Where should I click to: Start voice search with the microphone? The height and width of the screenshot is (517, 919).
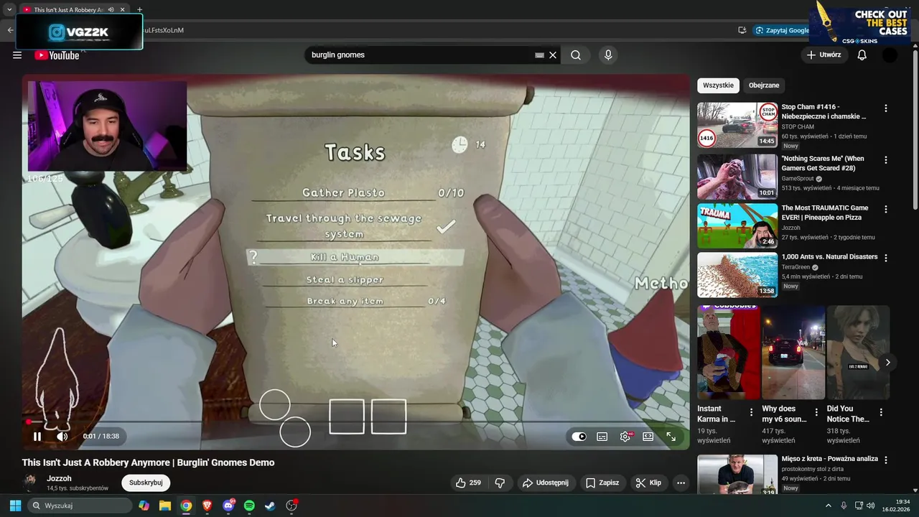point(608,55)
